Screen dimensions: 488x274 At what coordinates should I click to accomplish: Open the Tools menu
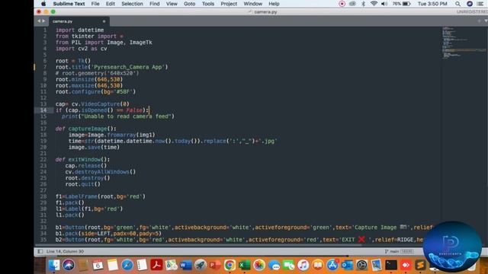click(208, 4)
